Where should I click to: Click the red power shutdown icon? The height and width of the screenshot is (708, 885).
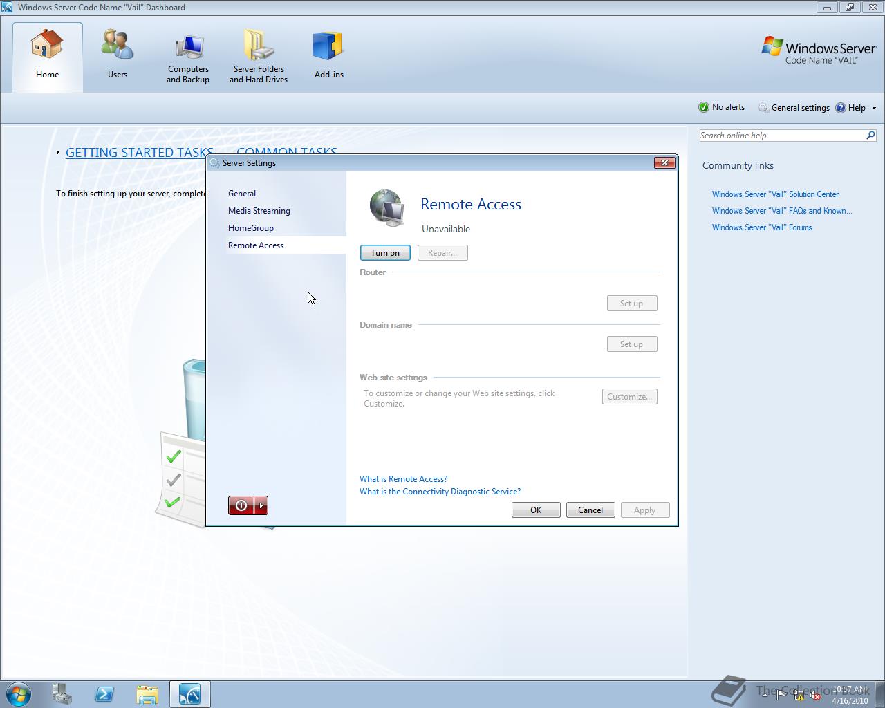241,505
